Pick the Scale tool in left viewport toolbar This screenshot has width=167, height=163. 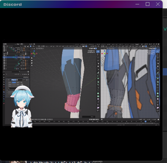[98, 63]
